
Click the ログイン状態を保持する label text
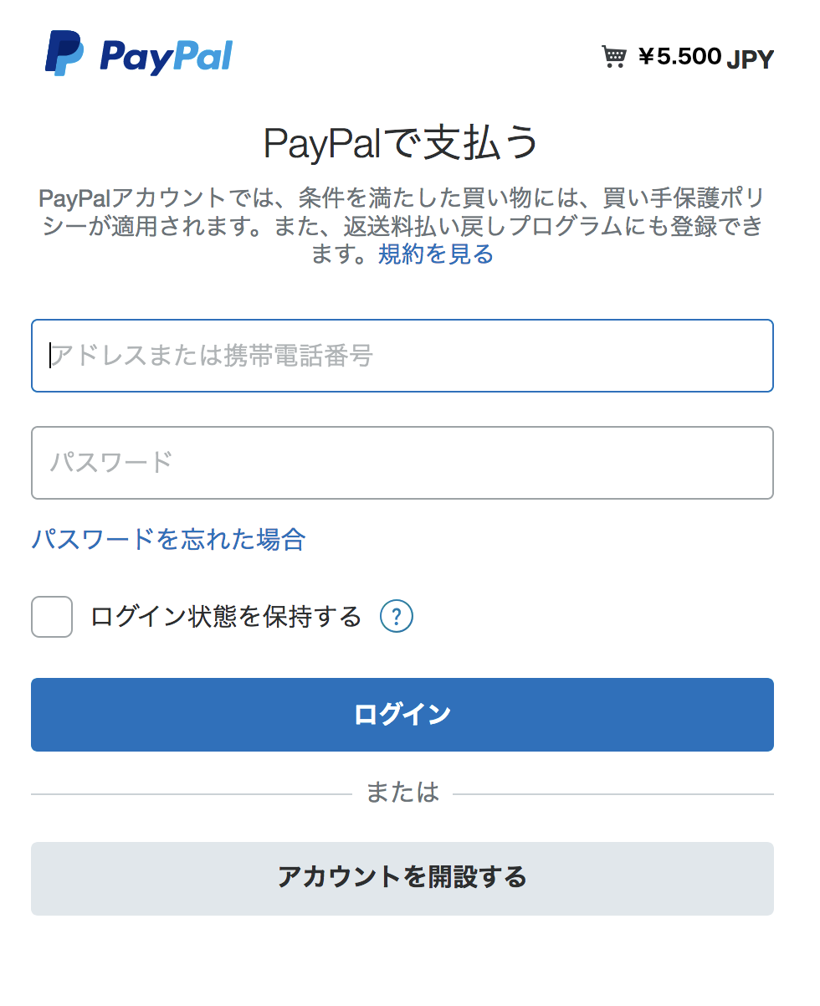226,618
